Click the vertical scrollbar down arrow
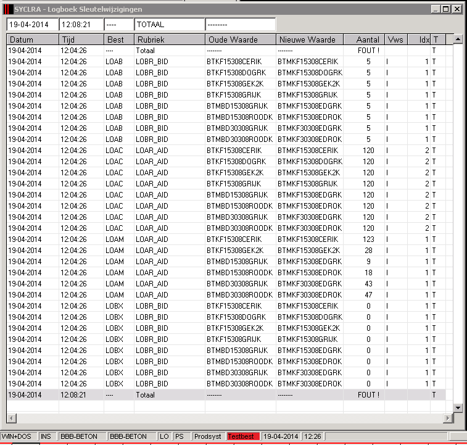Image resolution: width=467 pixels, height=445 pixels. [x=458, y=408]
